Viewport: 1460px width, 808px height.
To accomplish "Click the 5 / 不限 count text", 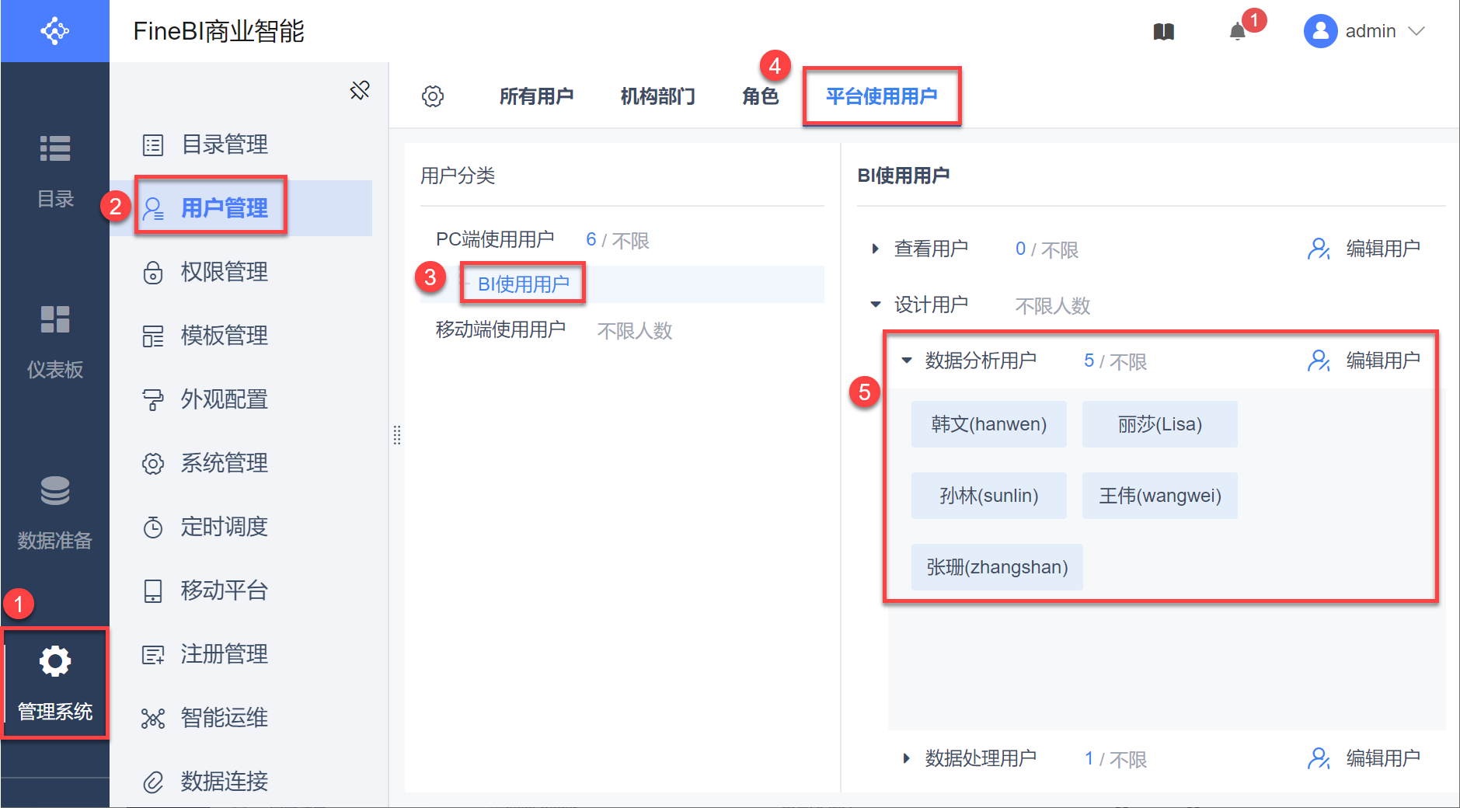I will point(1116,361).
